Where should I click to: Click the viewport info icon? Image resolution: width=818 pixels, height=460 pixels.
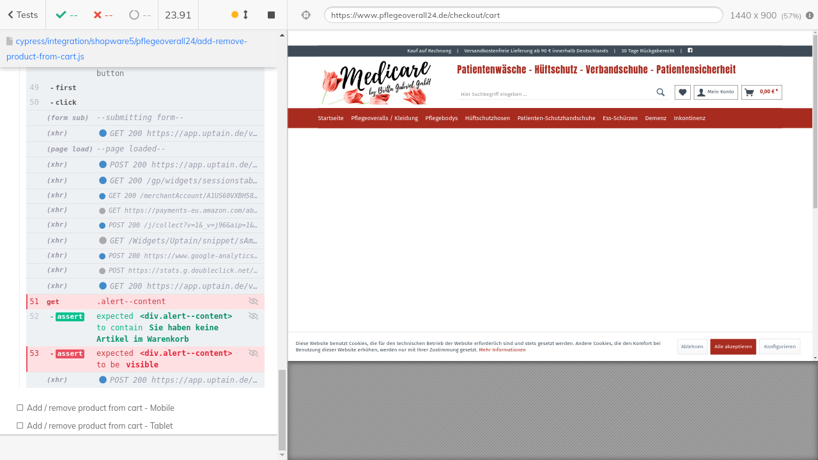(810, 15)
